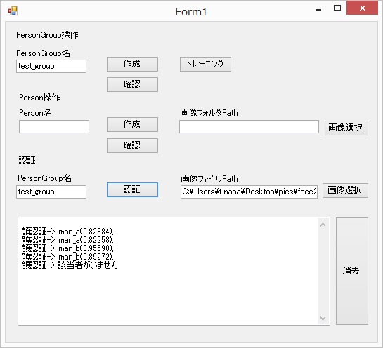This screenshot has height=348, width=383.
Task: Click log line man_a(0.82384)
Action: (x=67, y=232)
